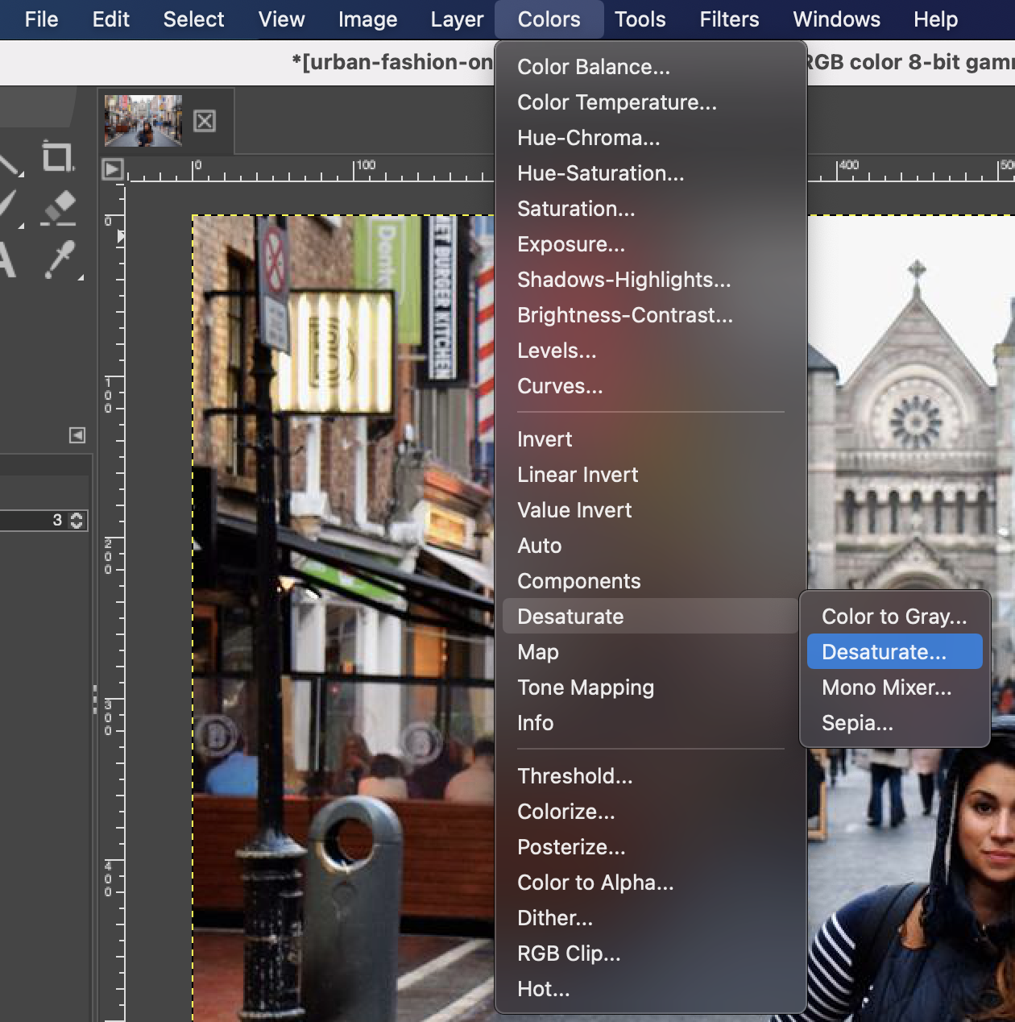Select Invert from the Colors menu
The image size is (1015, 1022).
coord(544,439)
